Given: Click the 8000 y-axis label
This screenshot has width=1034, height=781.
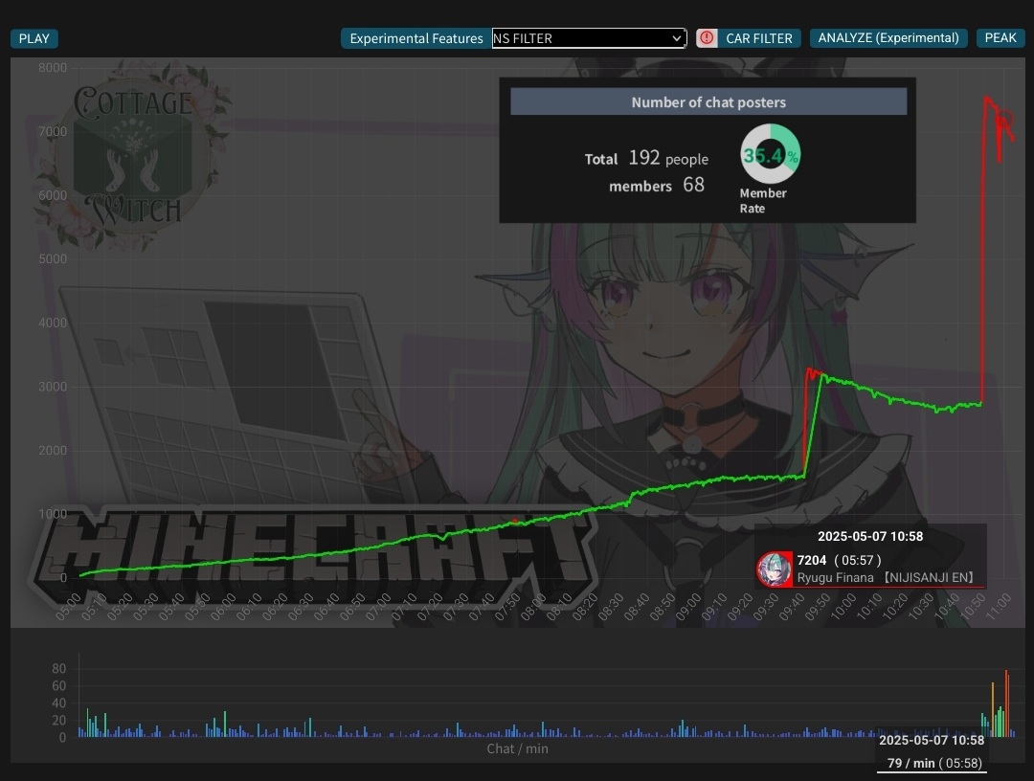Looking at the screenshot, I should (x=53, y=67).
